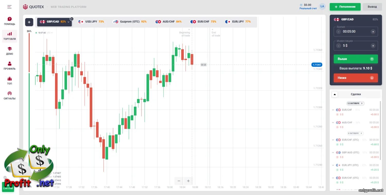Switch to the Gazprom (OTC) tab
The image size is (386, 195).
pyautogui.click(x=130, y=22)
